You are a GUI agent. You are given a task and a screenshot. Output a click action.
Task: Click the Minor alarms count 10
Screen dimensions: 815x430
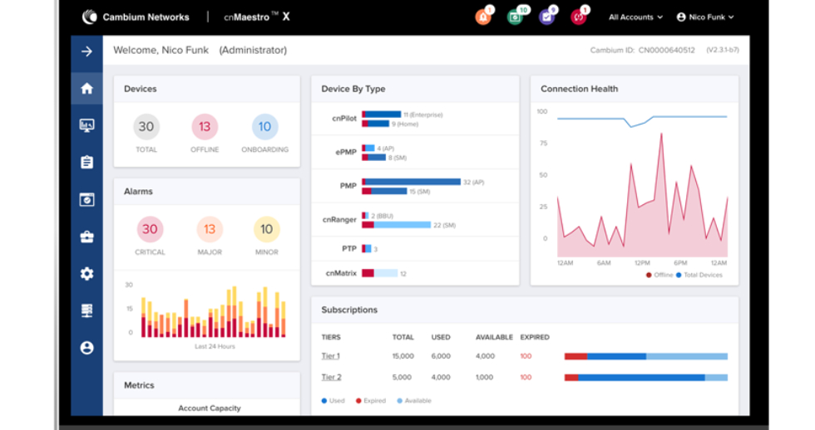click(x=267, y=229)
